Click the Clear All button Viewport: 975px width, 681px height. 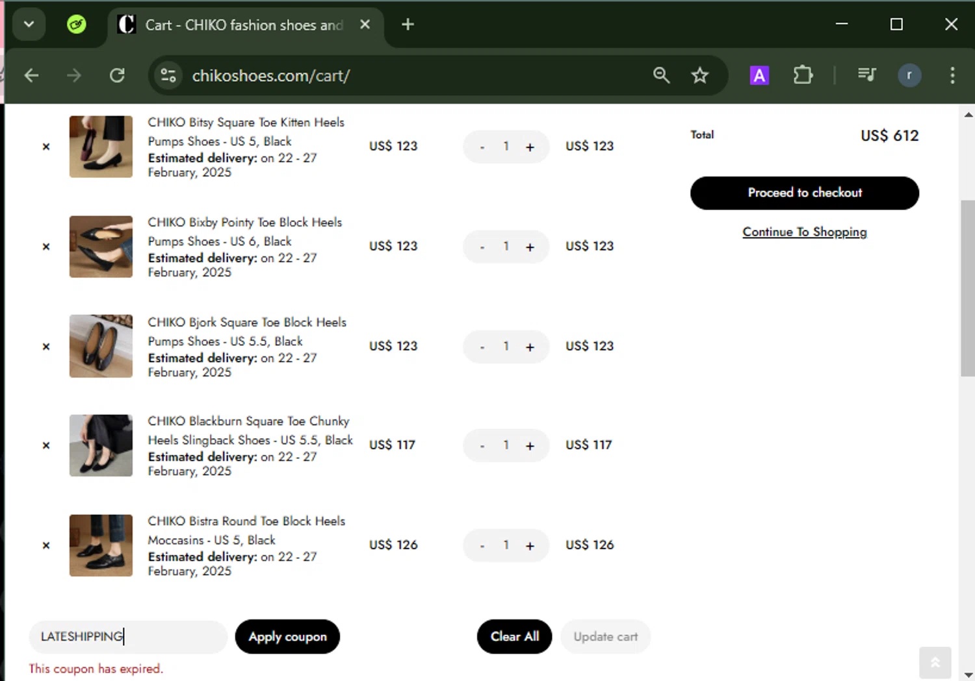click(x=514, y=637)
